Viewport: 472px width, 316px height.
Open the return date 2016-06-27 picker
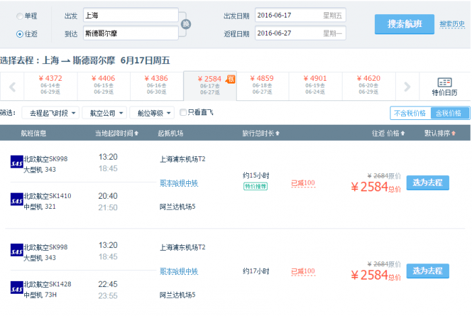tap(301, 33)
